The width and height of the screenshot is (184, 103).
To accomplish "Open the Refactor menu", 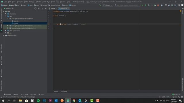I will pos(38,2).
